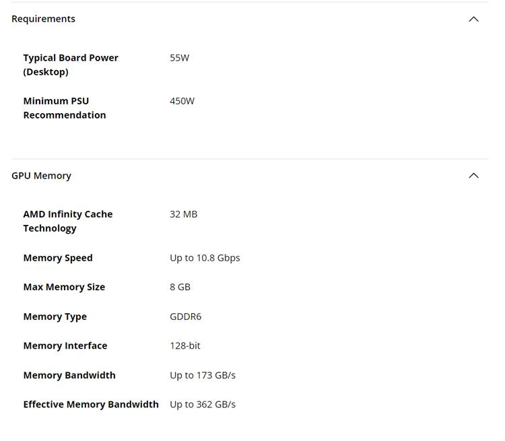Click the GPU Memory section heading
Screen dimensions: 505x441
point(41,176)
